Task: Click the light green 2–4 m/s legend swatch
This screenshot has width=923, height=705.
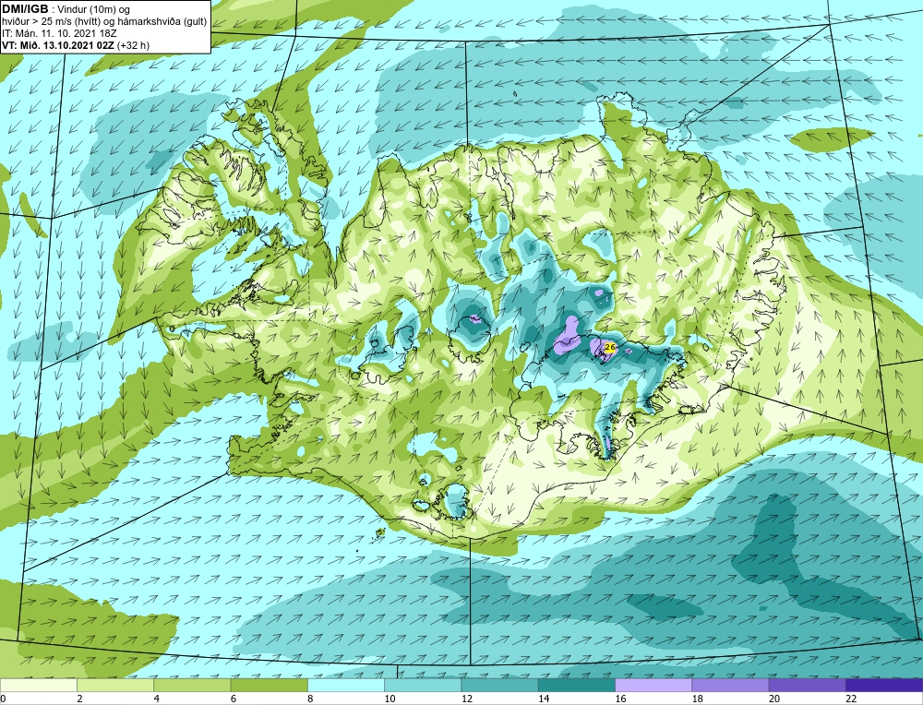Action: click(115, 686)
